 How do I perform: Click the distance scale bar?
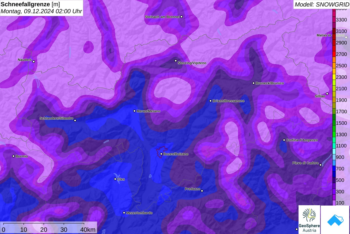tap(44, 224)
